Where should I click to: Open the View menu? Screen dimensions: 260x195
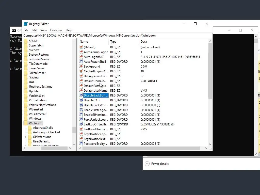pos(43,30)
